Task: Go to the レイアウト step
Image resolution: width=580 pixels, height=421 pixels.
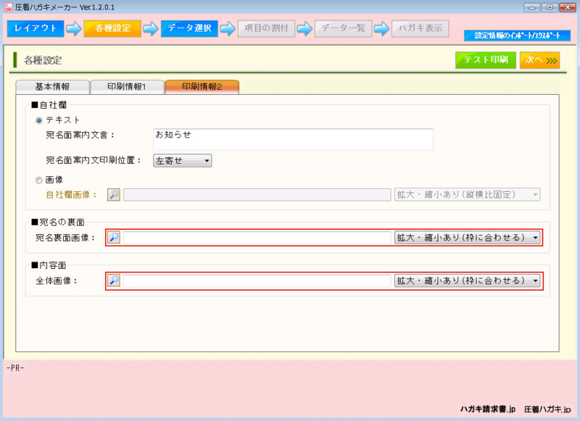Action: point(36,28)
